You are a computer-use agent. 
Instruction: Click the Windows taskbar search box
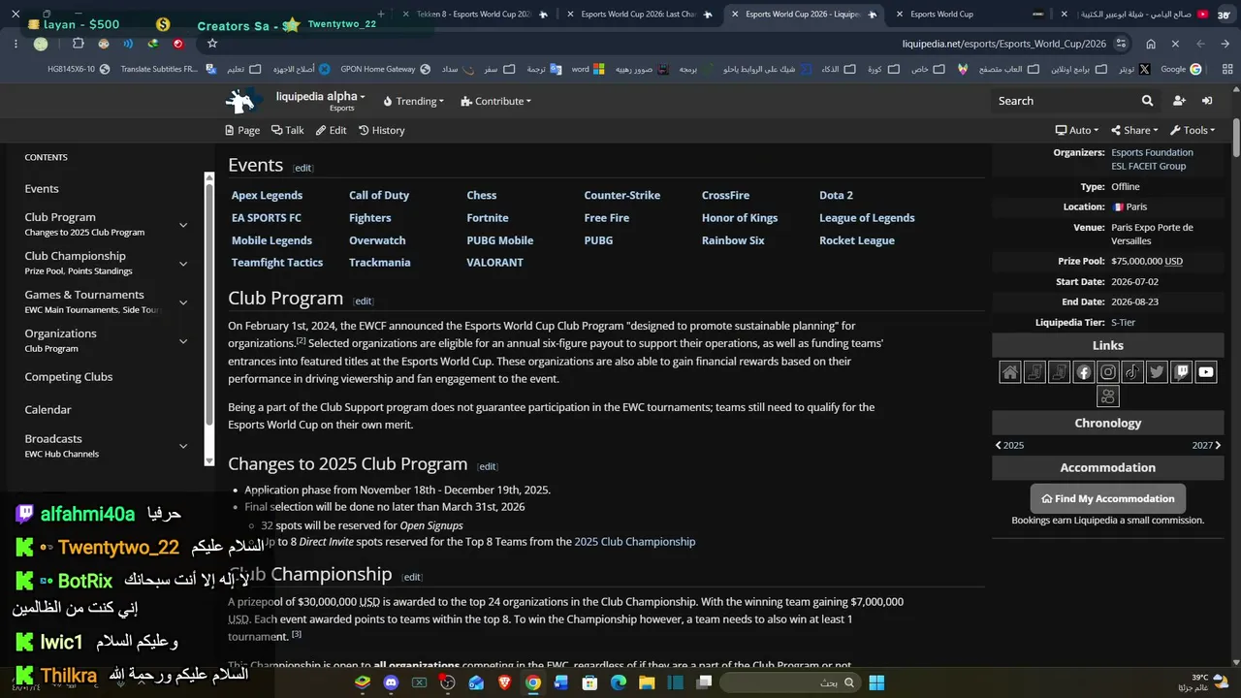pyautogui.click(x=791, y=683)
